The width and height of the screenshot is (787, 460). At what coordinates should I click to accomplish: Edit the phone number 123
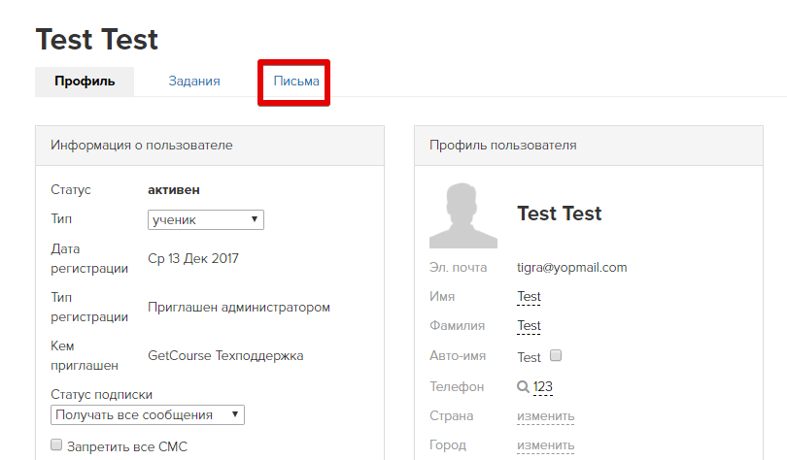542,387
